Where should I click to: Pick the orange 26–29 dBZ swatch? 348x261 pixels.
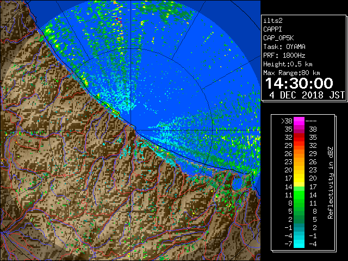tap(299, 154)
